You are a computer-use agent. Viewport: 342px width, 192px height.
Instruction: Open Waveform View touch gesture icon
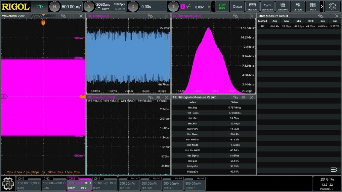pyautogui.click(x=63, y=16)
